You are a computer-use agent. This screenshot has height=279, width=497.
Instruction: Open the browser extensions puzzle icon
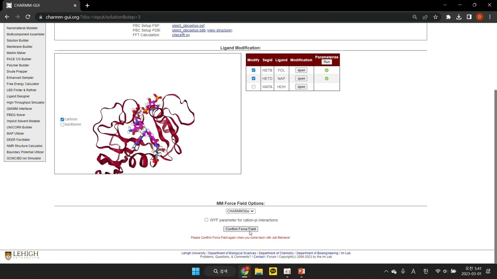[x=448, y=17]
